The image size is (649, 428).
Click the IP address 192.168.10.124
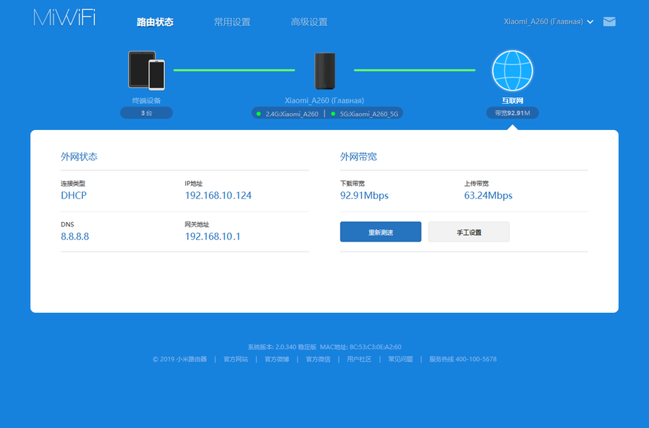coord(218,195)
